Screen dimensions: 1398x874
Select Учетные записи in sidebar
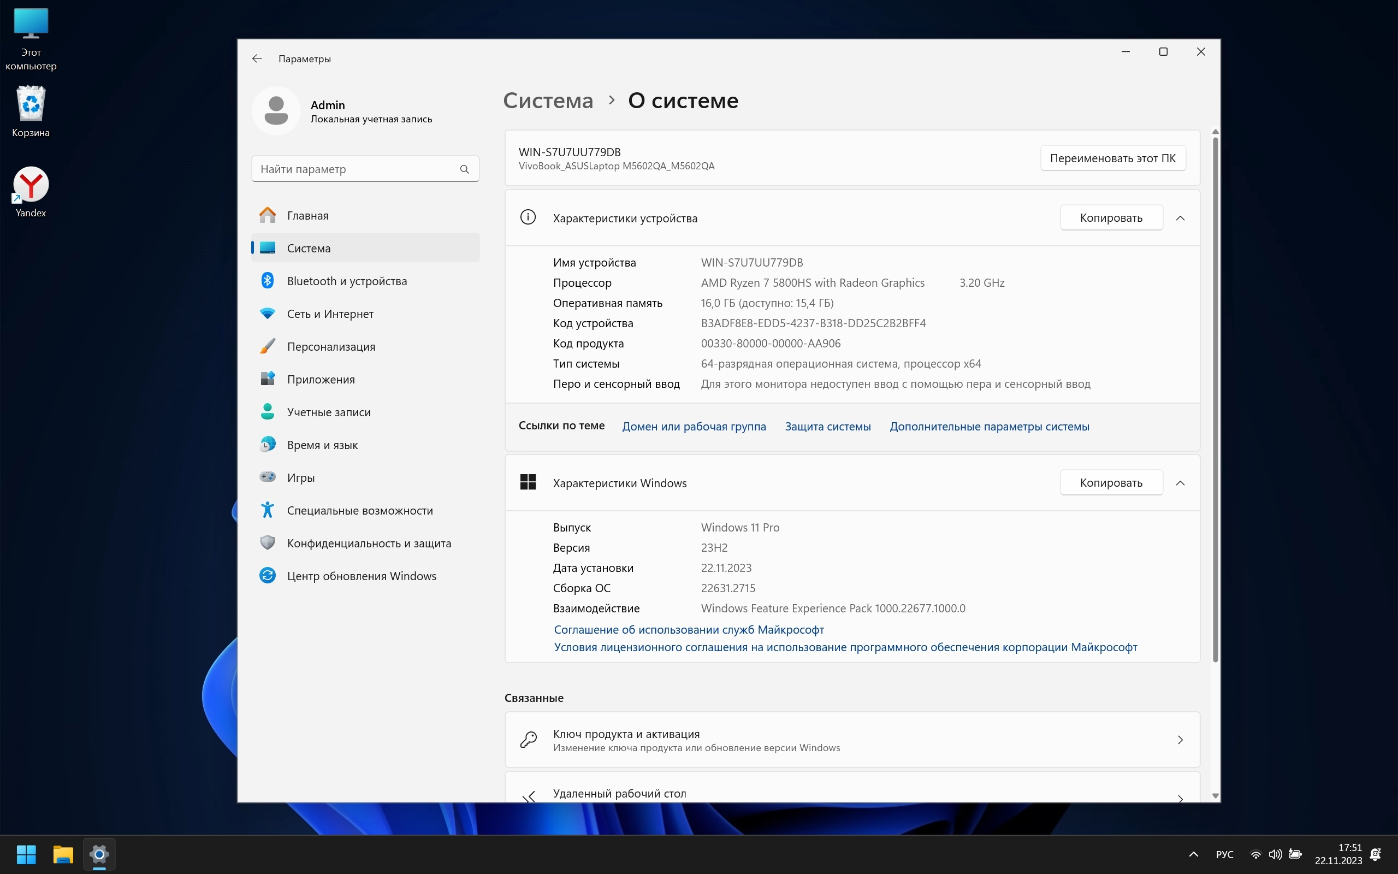pyautogui.click(x=328, y=412)
